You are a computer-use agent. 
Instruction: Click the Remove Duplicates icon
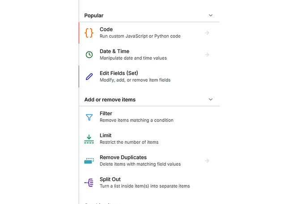89,161
